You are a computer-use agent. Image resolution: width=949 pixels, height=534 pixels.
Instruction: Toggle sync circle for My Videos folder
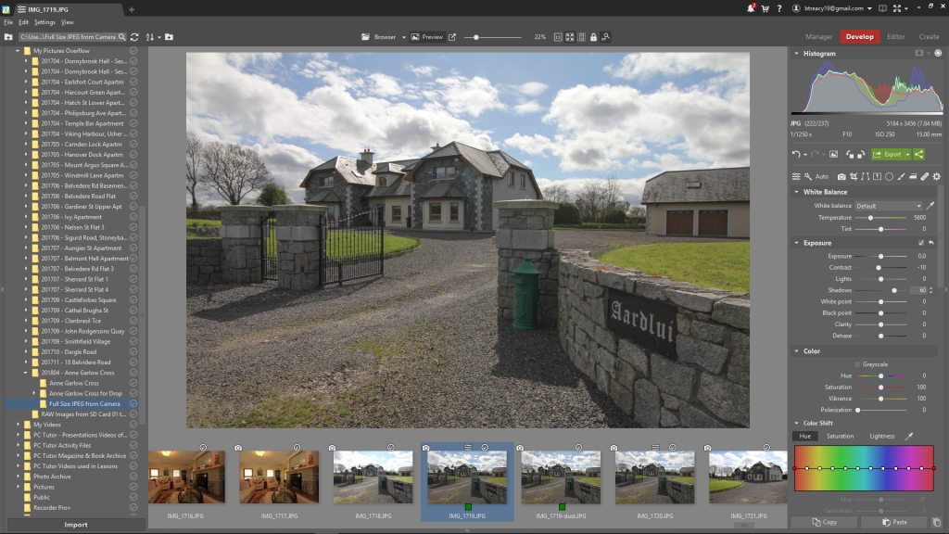coord(133,425)
